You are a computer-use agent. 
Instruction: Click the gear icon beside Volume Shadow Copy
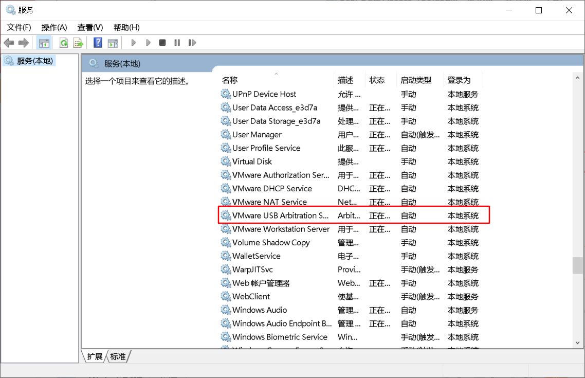226,242
